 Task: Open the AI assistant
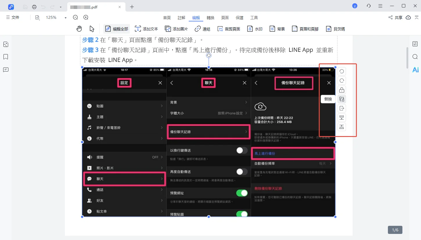(x=415, y=69)
